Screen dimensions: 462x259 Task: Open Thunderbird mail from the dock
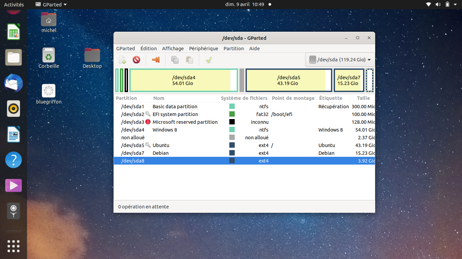(x=14, y=83)
